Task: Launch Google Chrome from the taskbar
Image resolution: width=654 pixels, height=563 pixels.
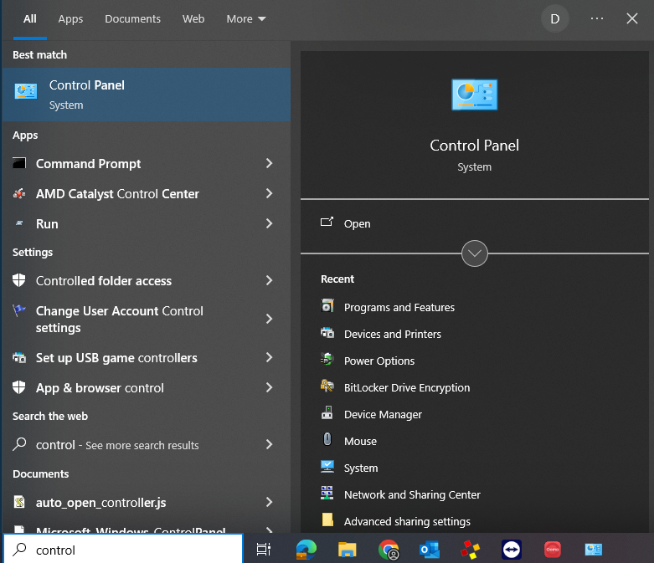Action: click(x=389, y=550)
